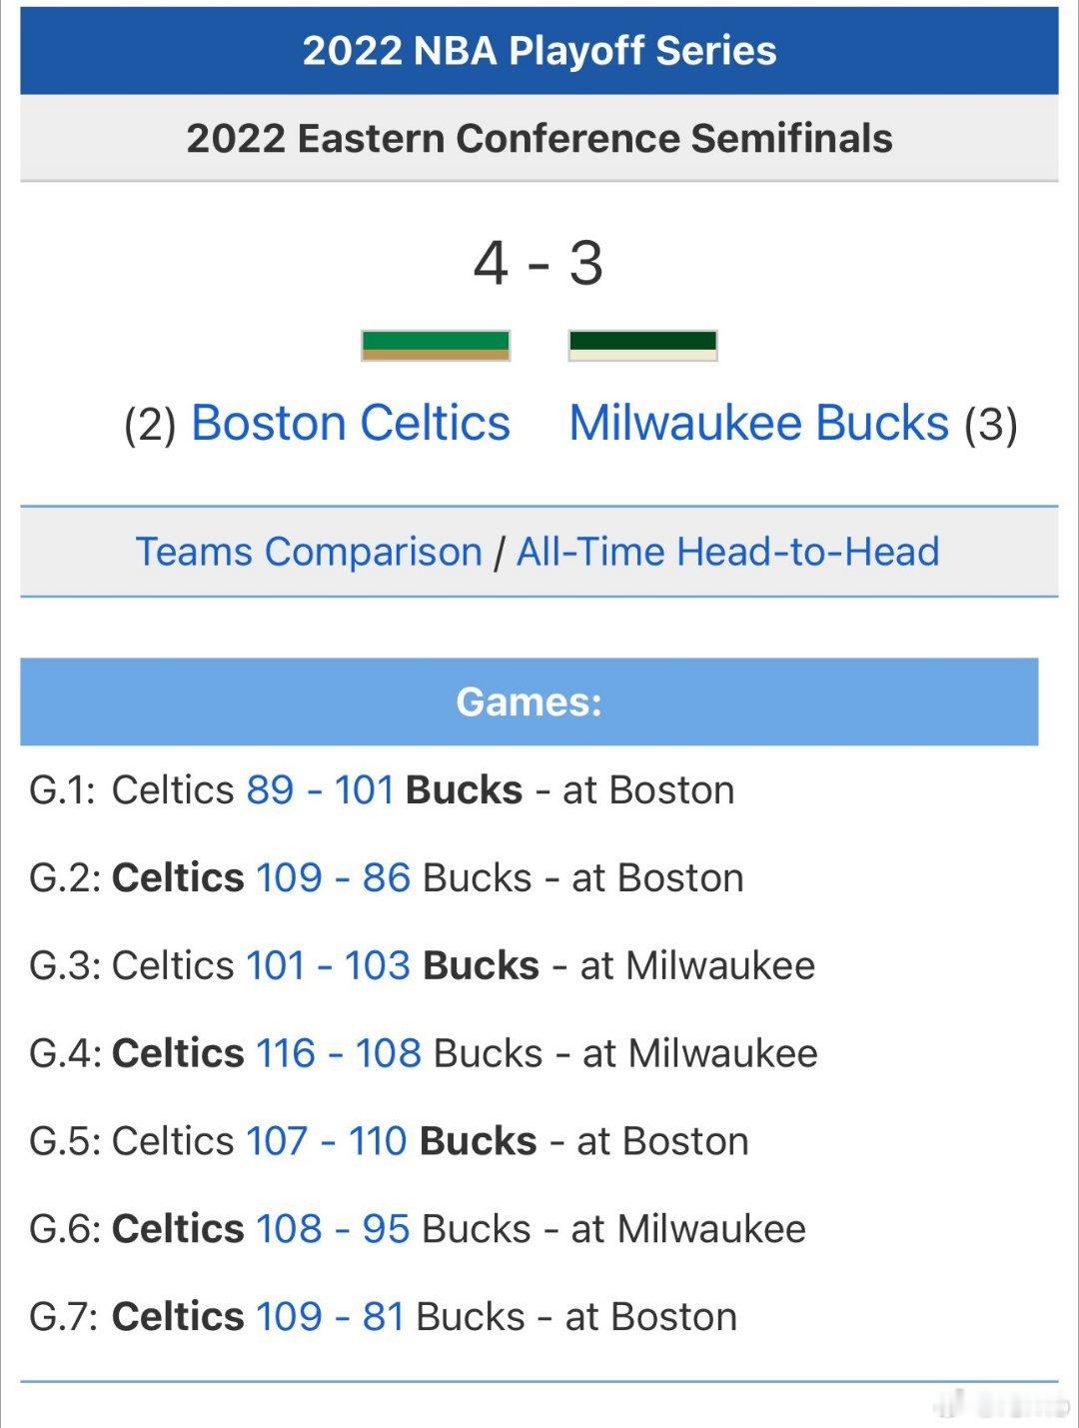Click the 4 - 3 series score
Viewport: 1079px width, 1428px height.
click(539, 264)
